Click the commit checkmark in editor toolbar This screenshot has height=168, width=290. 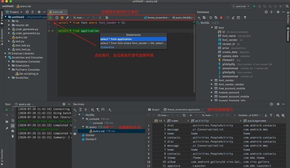coord(88,17)
